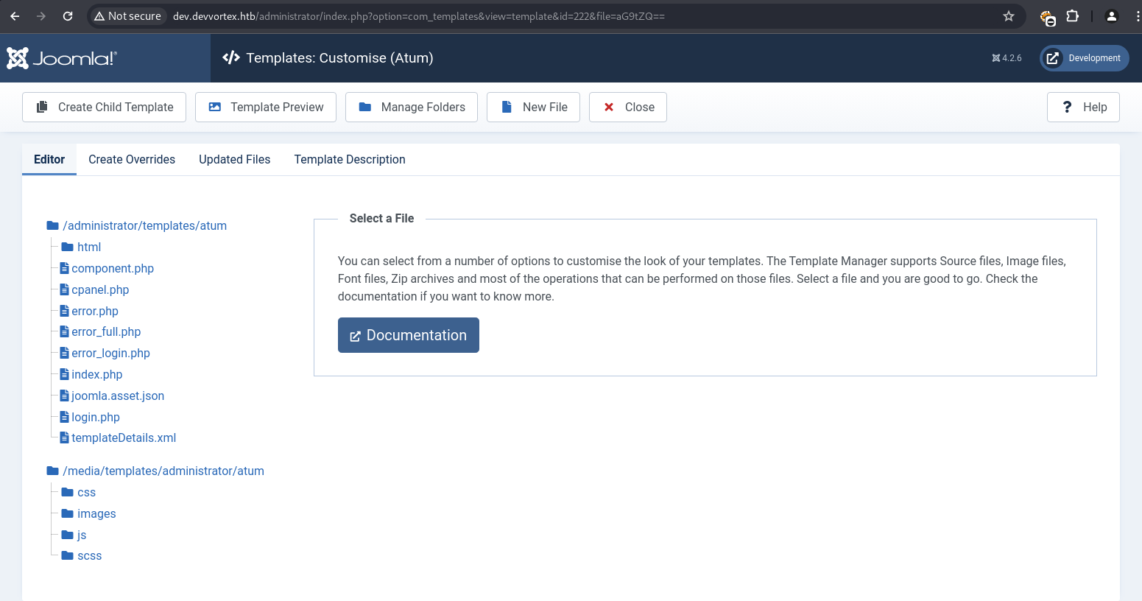Viewport: 1142px width, 601px height.
Task: Expand the scss folder
Action: pyautogui.click(x=89, y=555)
